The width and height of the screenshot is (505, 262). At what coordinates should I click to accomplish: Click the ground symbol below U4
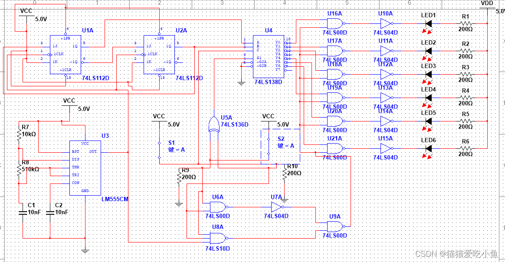(241, 84)
